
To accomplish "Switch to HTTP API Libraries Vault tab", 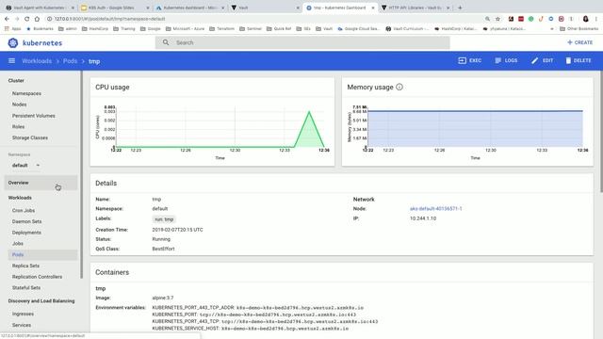I will point(416,8).
